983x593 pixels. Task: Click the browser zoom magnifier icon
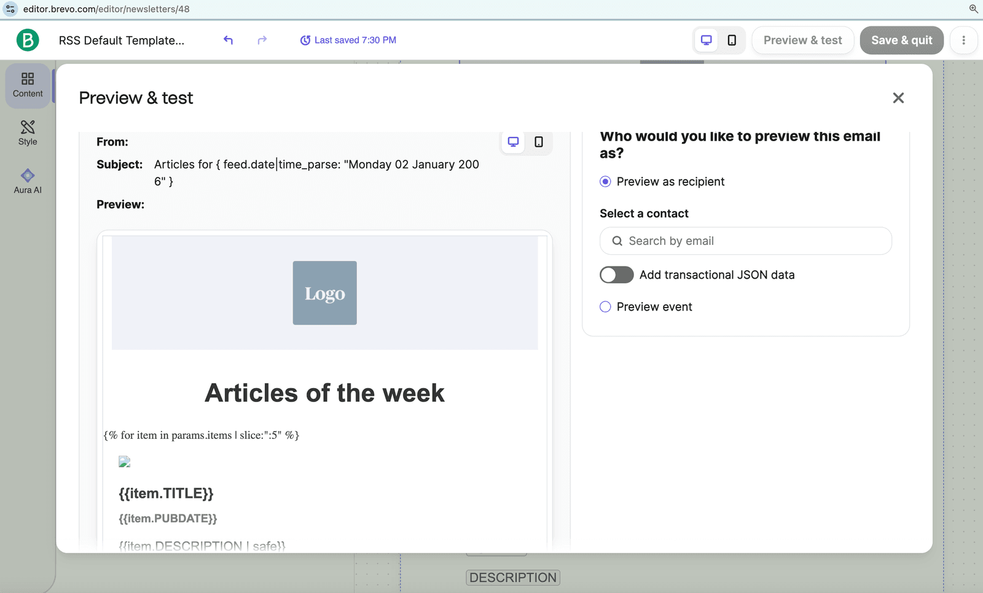click(973, 9)
